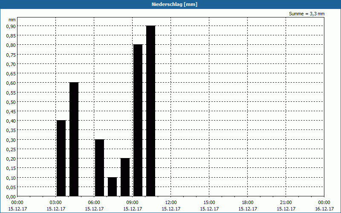
Task: Pick the bar with 0,20 mm value
Action: (125, 177)
